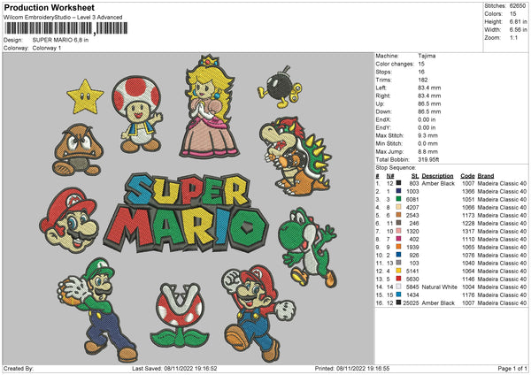Click the 'Created By:' footer label
Screen dimensions: 531x375
[19, 368]
